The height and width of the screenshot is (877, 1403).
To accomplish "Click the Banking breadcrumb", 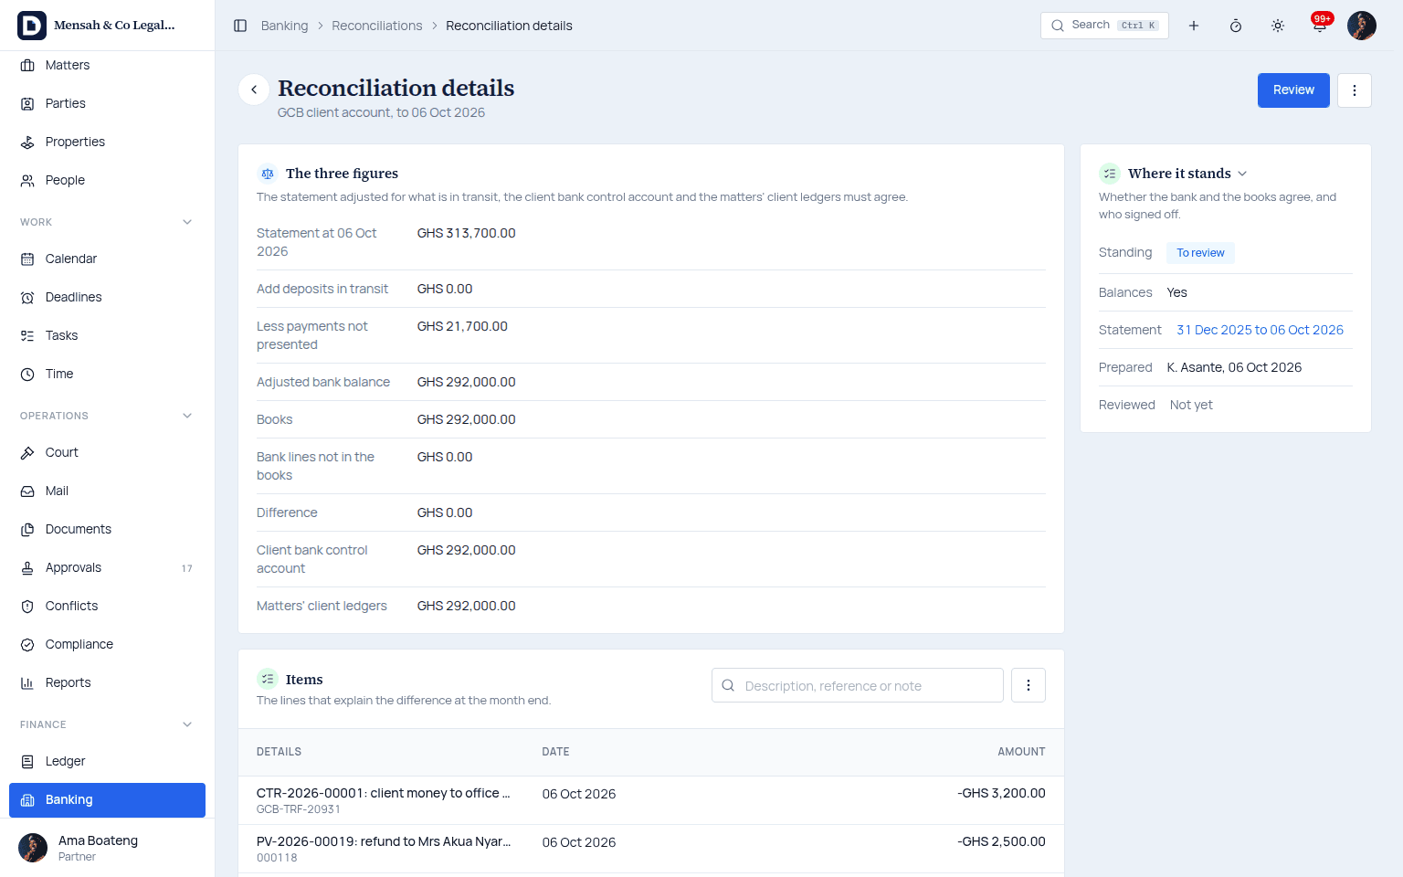I will 284,26.
